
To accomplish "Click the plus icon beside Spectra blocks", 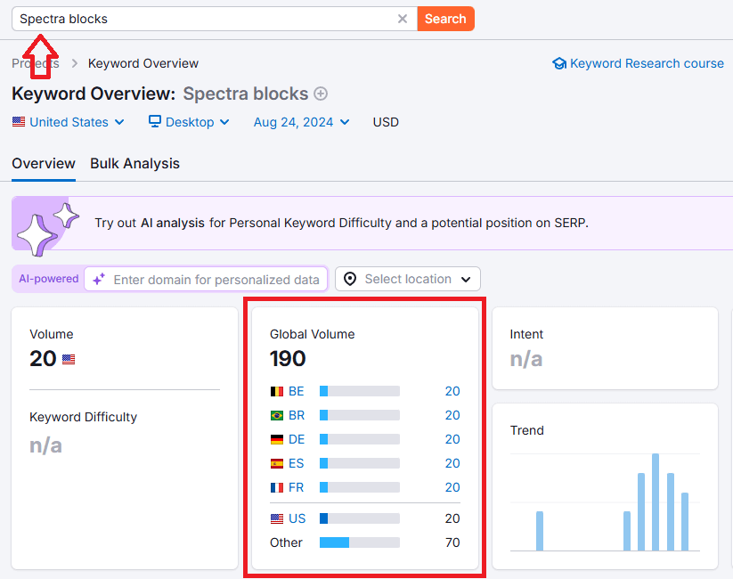I will coord(321,94).
